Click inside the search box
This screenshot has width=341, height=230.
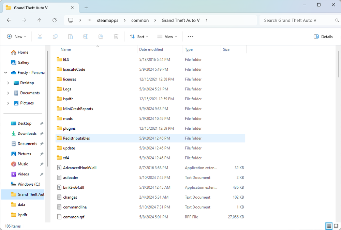click(293, 20)
